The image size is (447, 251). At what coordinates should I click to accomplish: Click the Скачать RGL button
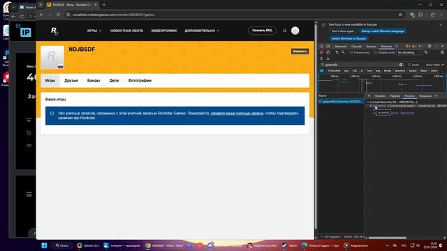coord(263,31)
